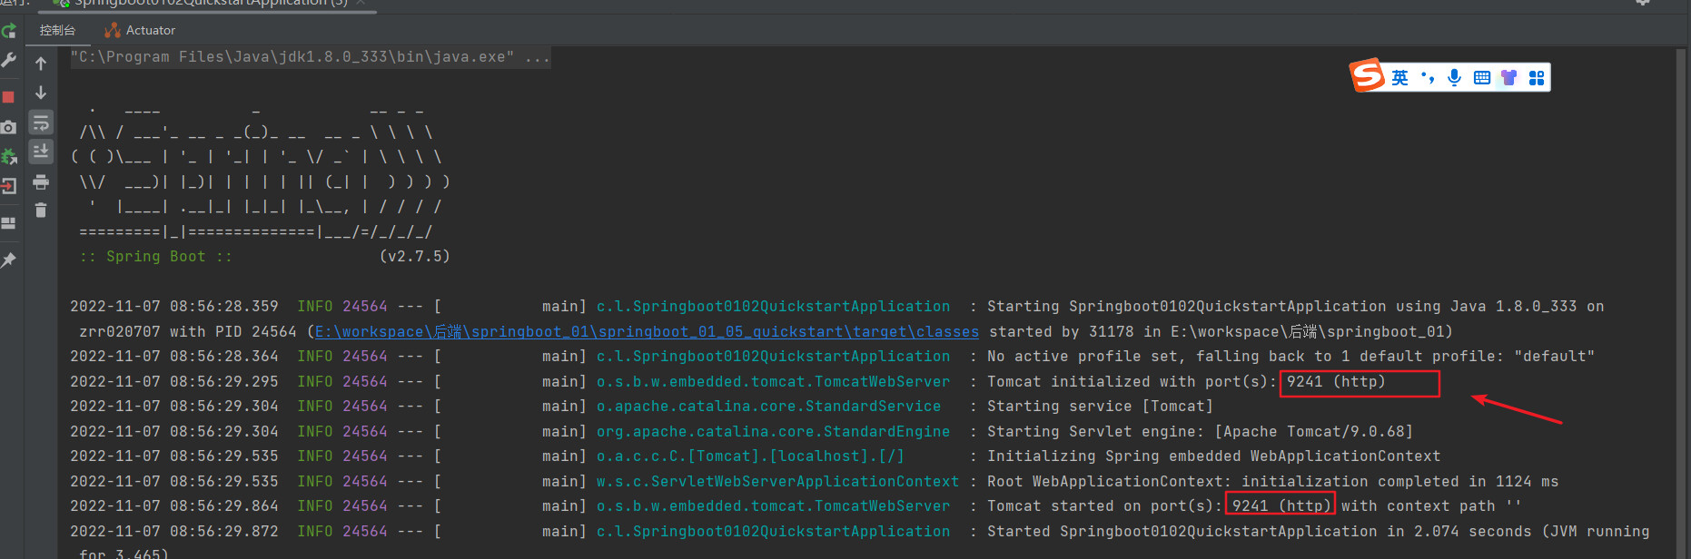
Task: Click timestamp '2022-11-07 08:56:29.872'
Action: tap(174, 532)
